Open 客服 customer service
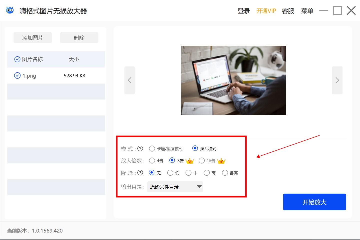Screen dimensions: 360x240 pyautogui.click(x=288, y=11)
